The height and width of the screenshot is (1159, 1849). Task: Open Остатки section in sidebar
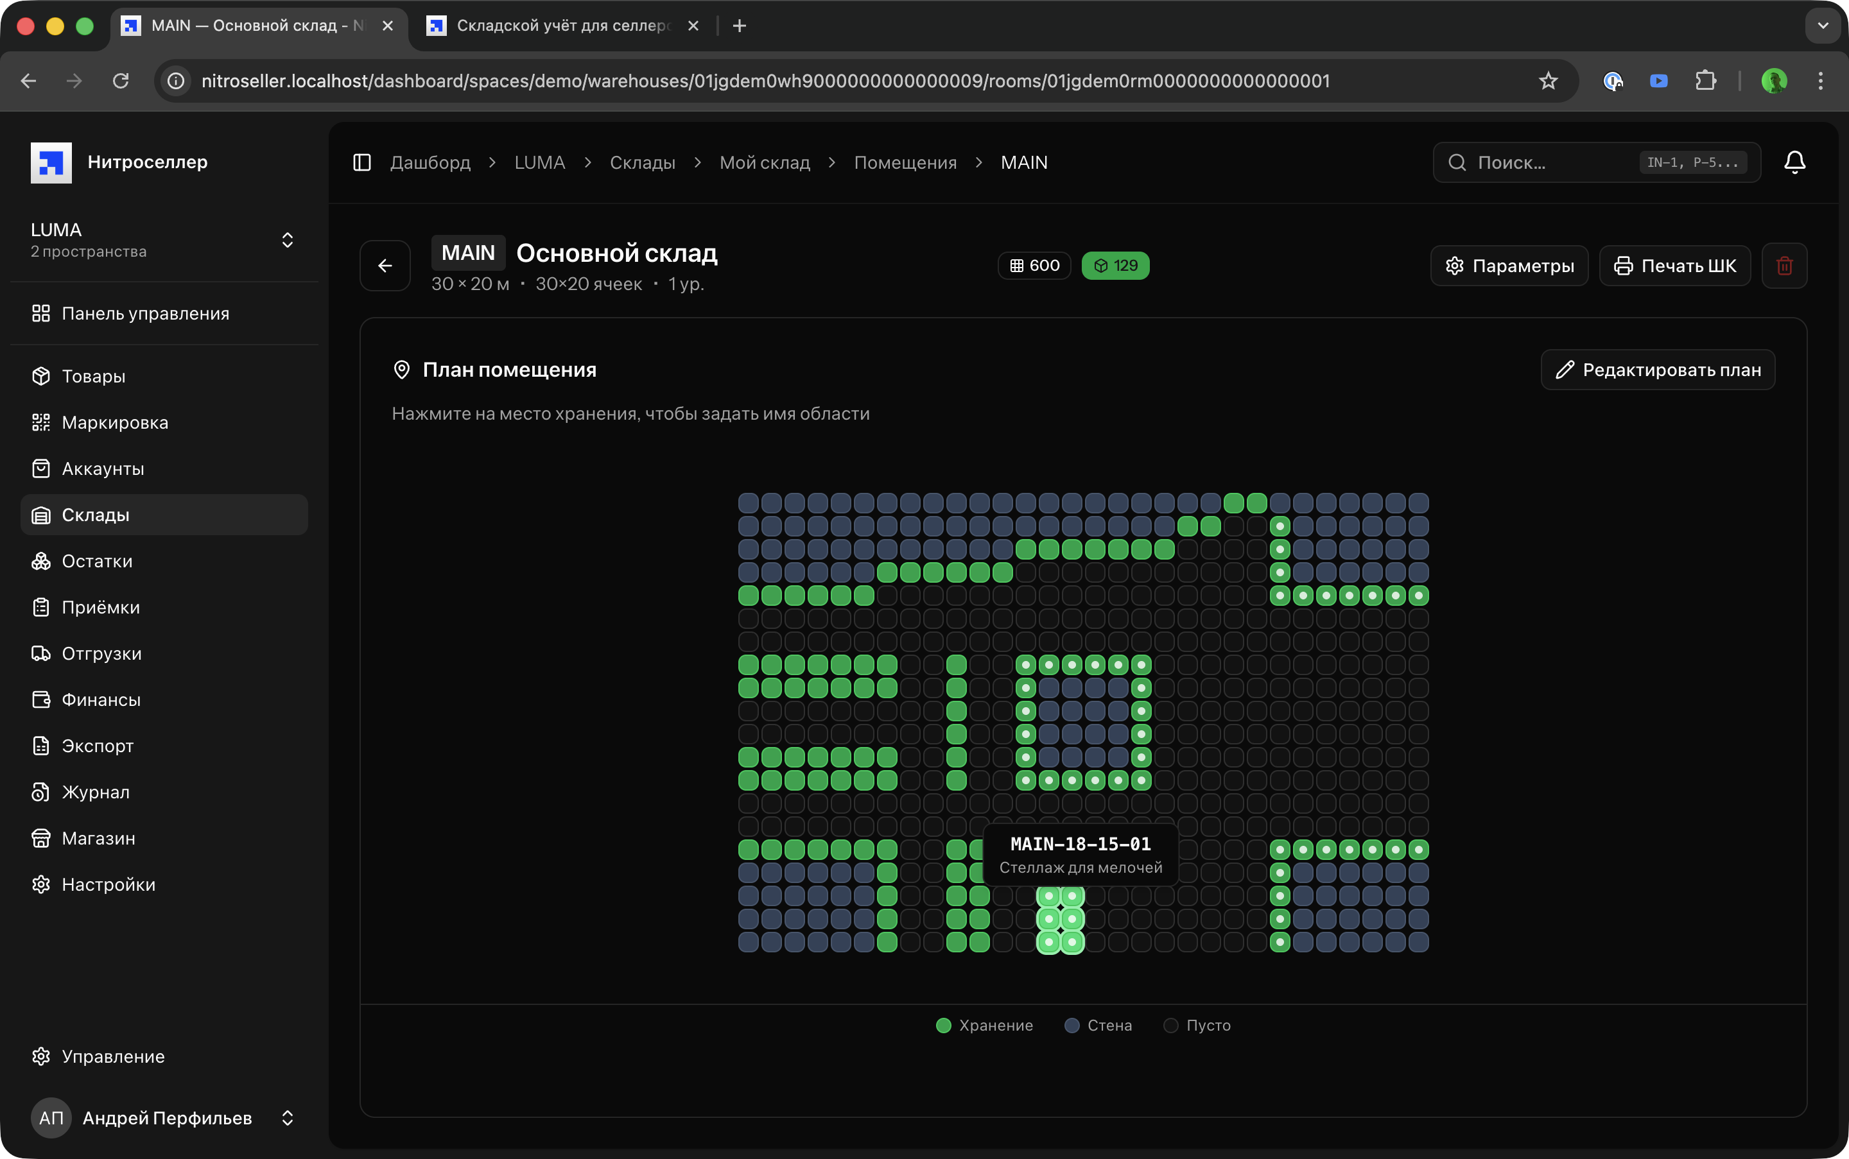coord(97,561)
